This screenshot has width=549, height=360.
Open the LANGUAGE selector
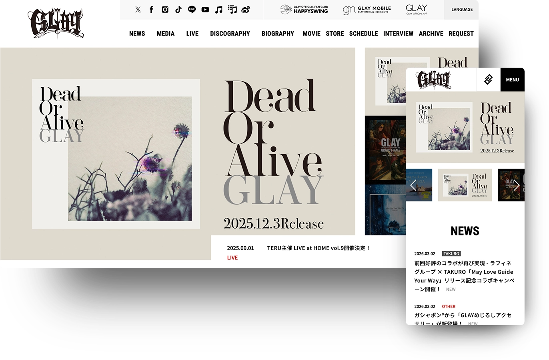point(462,9)
